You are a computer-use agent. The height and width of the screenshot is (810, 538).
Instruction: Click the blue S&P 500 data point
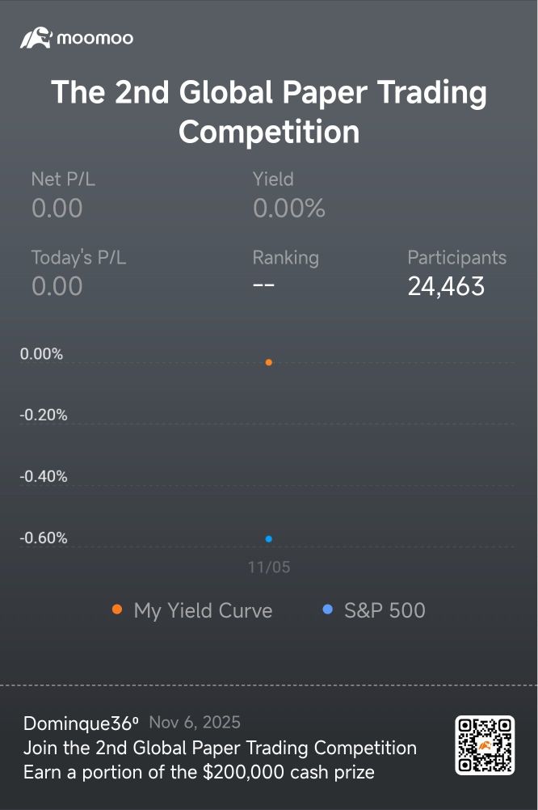pyautogui.click(x=269, y=538)
